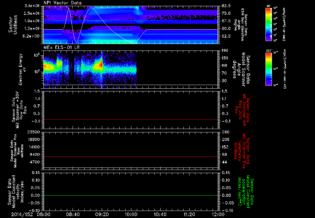The width and height of the screenshot is (315, 218).
Task: Click the red line in Scanner Pos panel
Action: pyautogui.click(x=131, y=156)
